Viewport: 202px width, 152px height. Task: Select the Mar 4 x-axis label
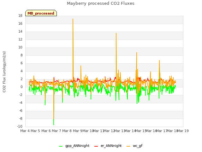pos(25,131)
